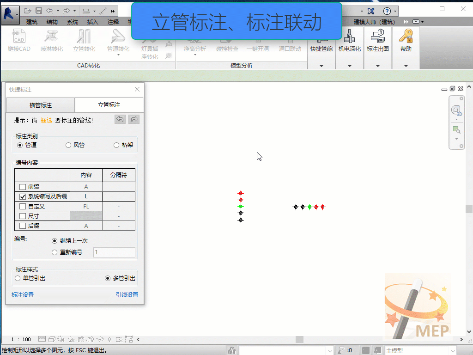The width and height of the screenshot is (473, 355).
Task: Click the undo arrow in 快捷标注 panel
Action: pyautogui.click(x=120, y=119)
